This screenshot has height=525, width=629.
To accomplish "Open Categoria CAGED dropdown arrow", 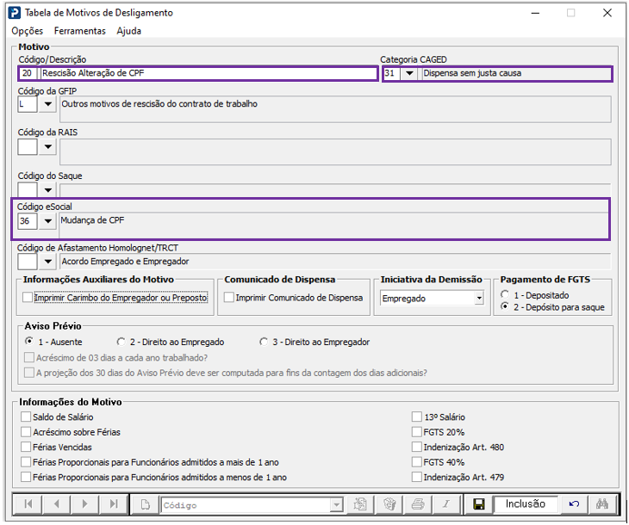I will (409, 73).
